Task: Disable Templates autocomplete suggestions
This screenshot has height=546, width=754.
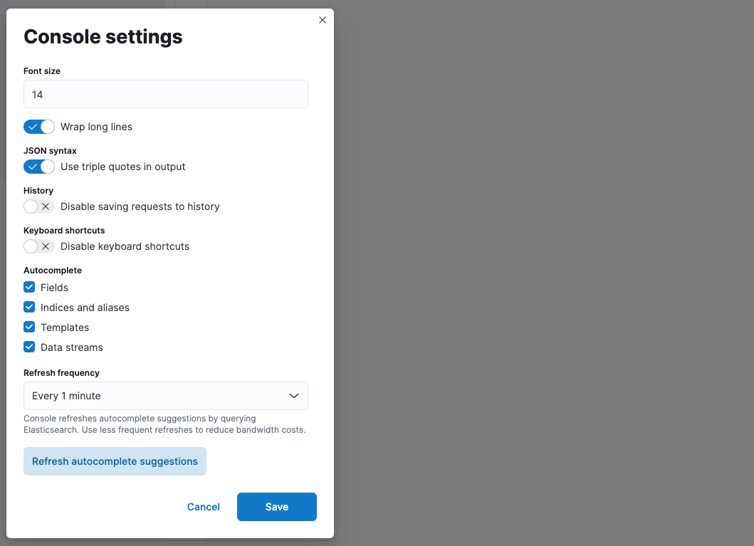Action: pyautogui.click(x=29, y=327)
